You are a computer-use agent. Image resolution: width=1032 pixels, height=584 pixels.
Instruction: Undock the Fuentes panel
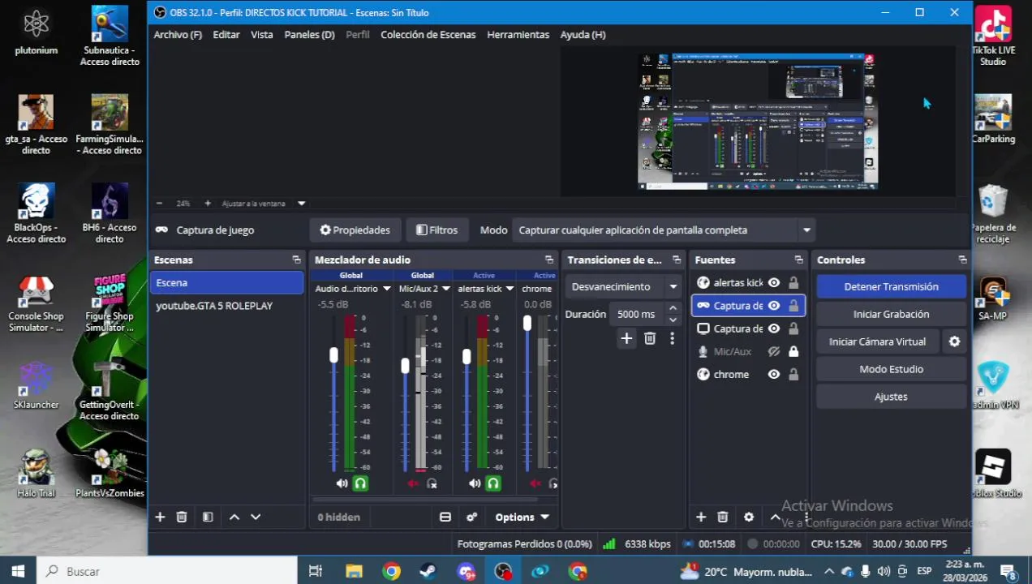point(798,260)
